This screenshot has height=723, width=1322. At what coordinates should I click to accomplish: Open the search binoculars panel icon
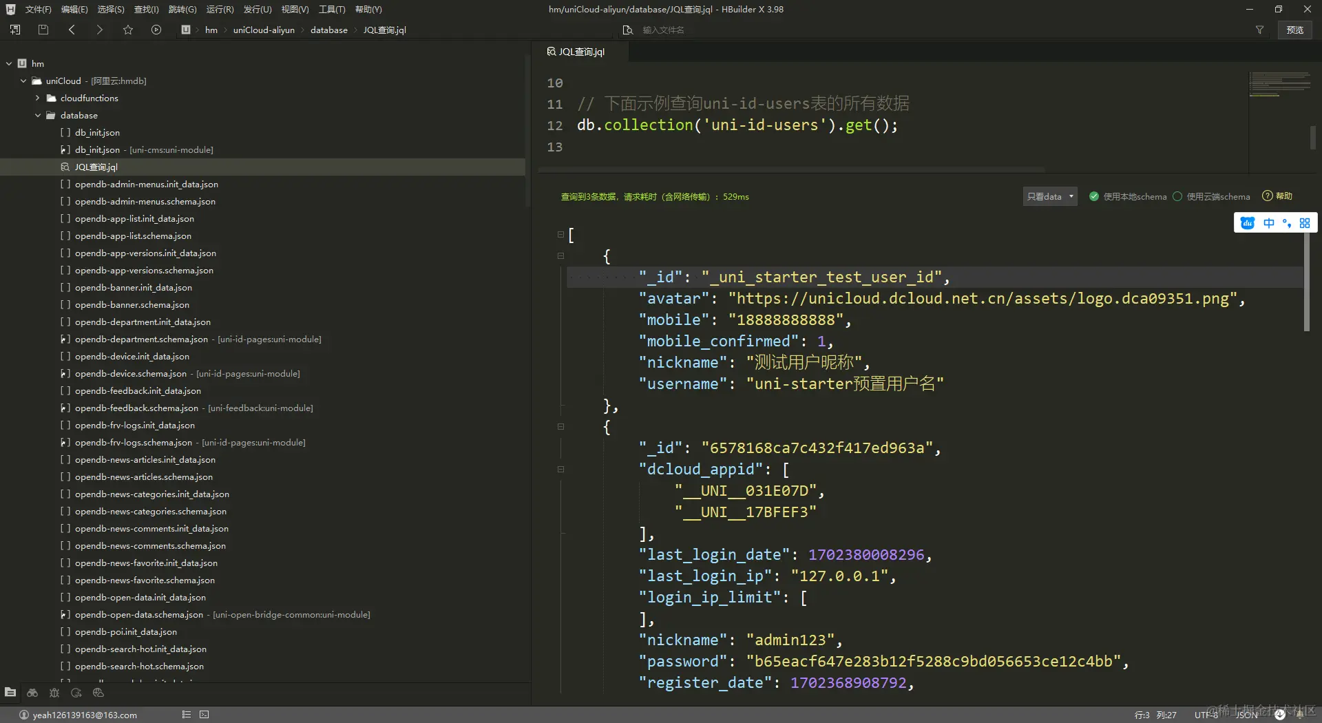tap(32, 692)
